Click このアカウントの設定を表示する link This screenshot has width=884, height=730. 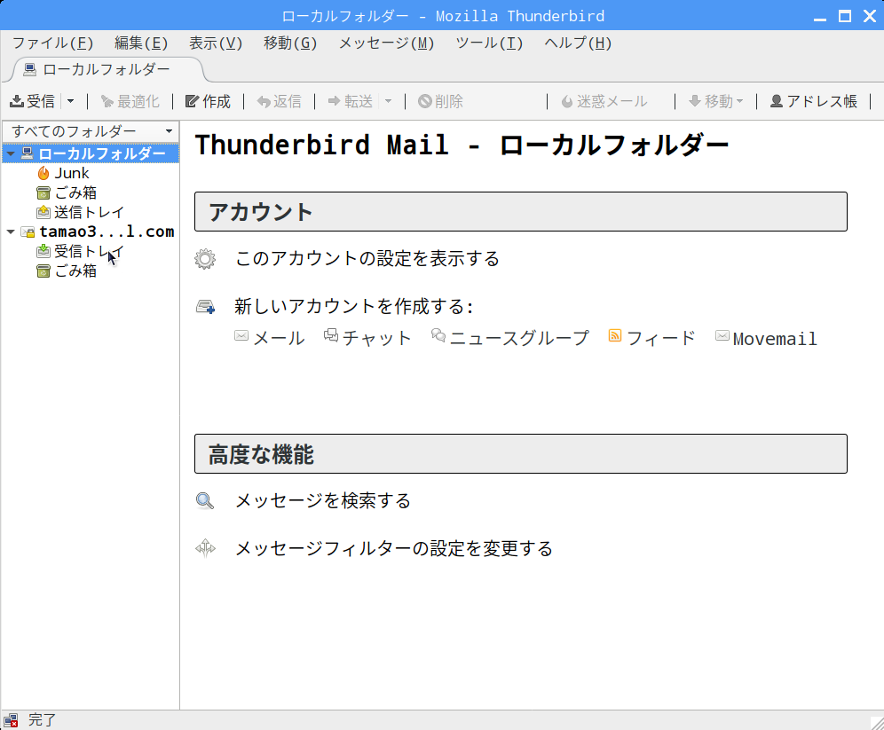[x=367, y=259]
